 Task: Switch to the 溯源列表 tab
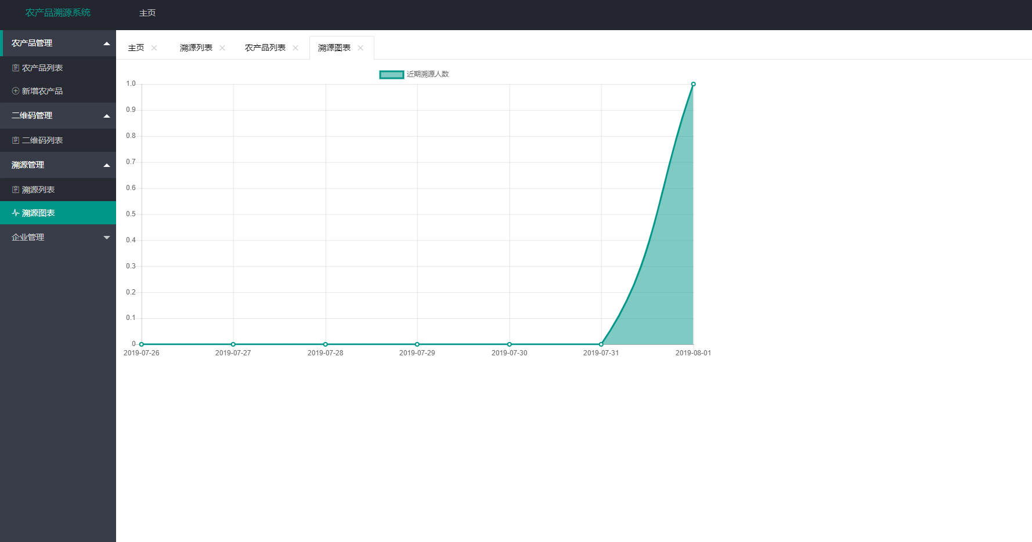pos(196,48)
